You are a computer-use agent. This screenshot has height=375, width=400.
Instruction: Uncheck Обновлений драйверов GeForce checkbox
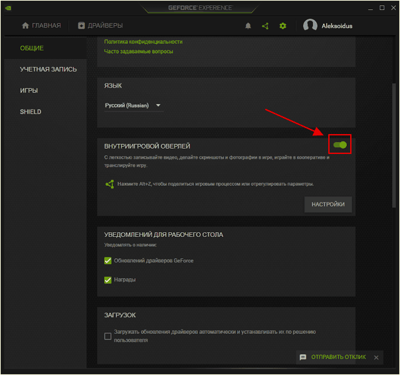pyautogui.click(x=108, y=261)
